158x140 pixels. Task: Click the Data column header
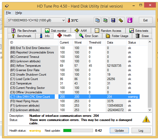(116, 42)
